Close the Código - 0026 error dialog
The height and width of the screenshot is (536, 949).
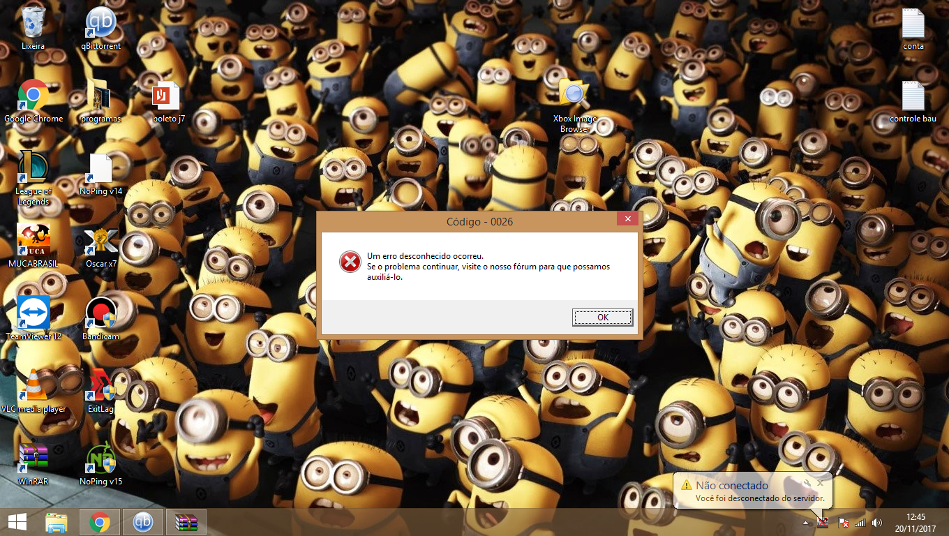pyautogui.click(x=627, y=219)
